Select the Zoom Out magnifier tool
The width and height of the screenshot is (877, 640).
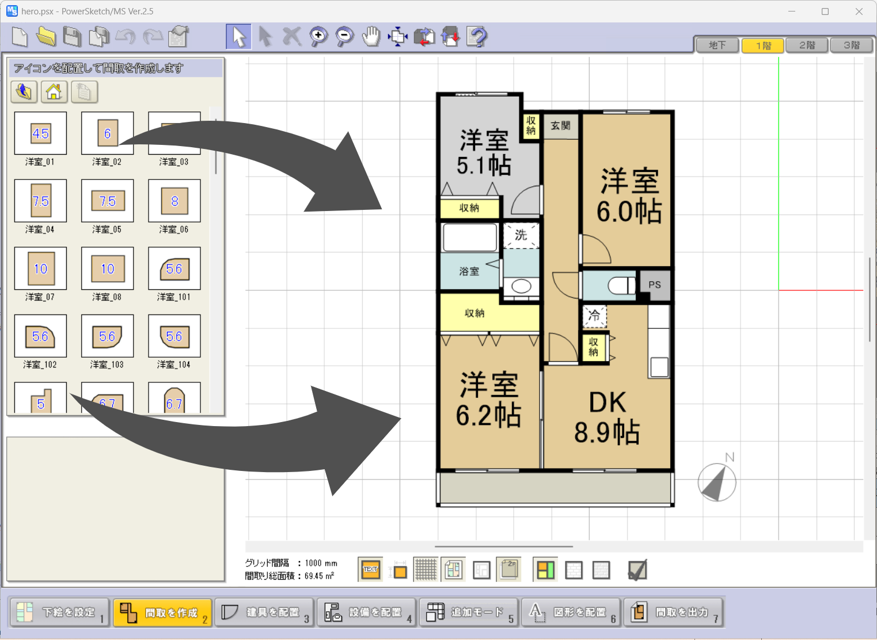[343, 36]
